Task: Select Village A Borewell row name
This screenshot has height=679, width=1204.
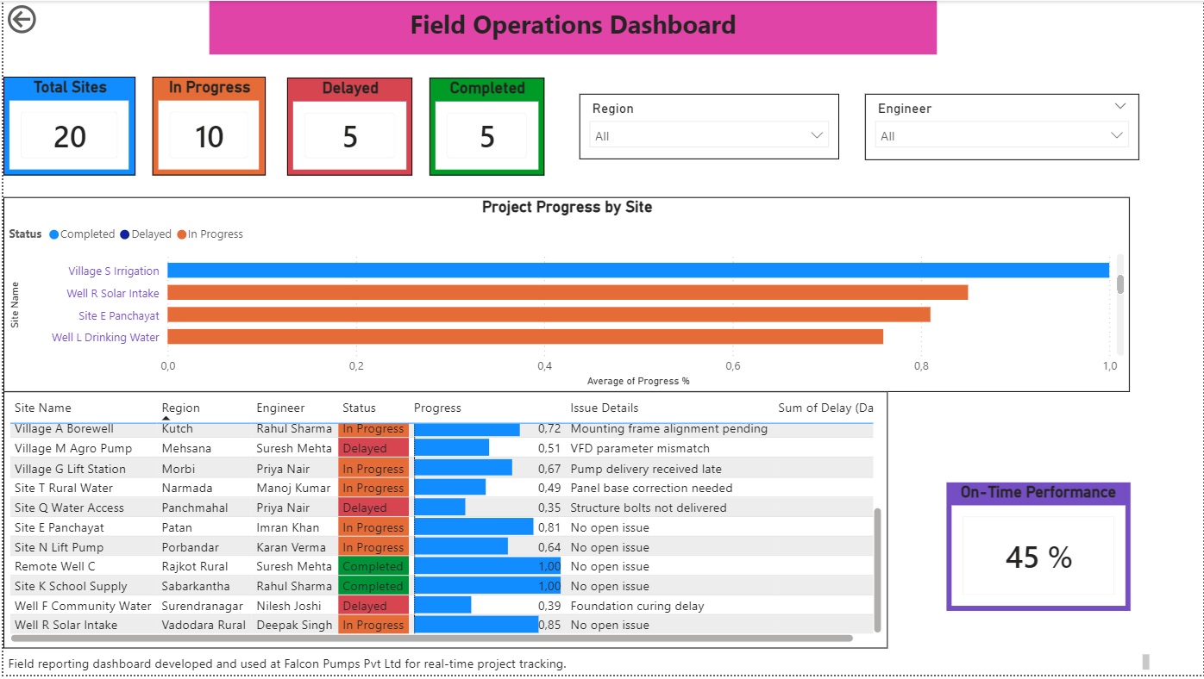Action: 64,428
